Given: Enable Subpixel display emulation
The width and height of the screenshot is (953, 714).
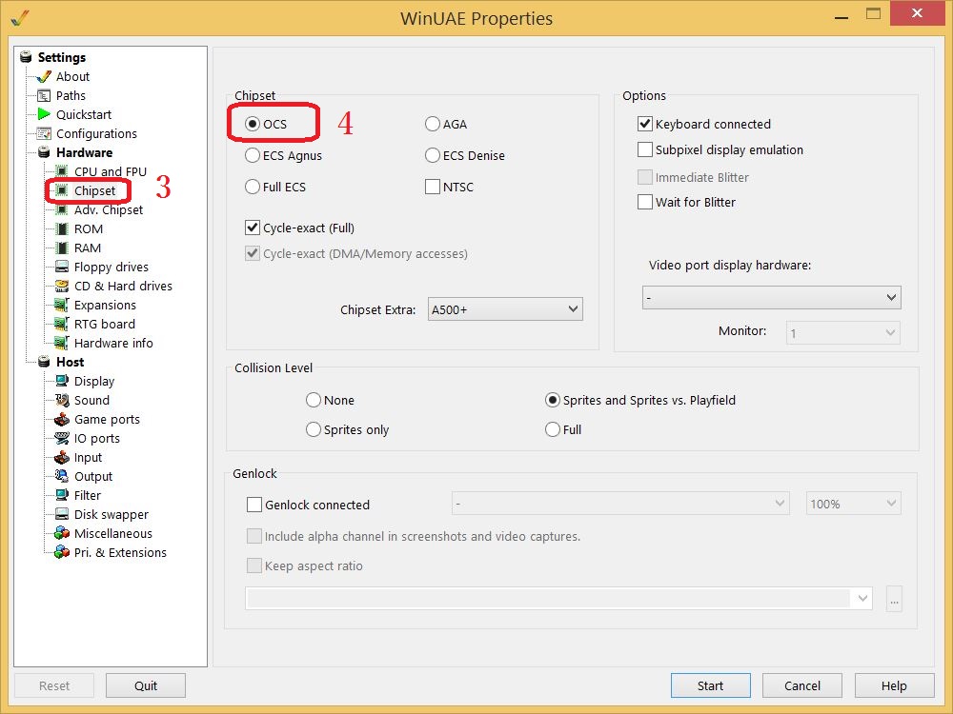Looking at the screenshot, I should point(645,149).
